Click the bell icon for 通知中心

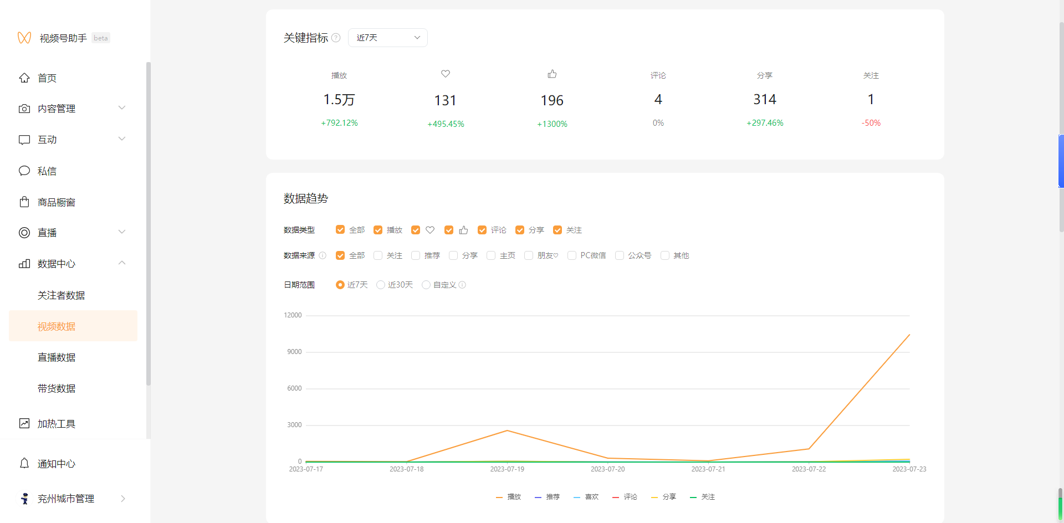coord(24,463)
